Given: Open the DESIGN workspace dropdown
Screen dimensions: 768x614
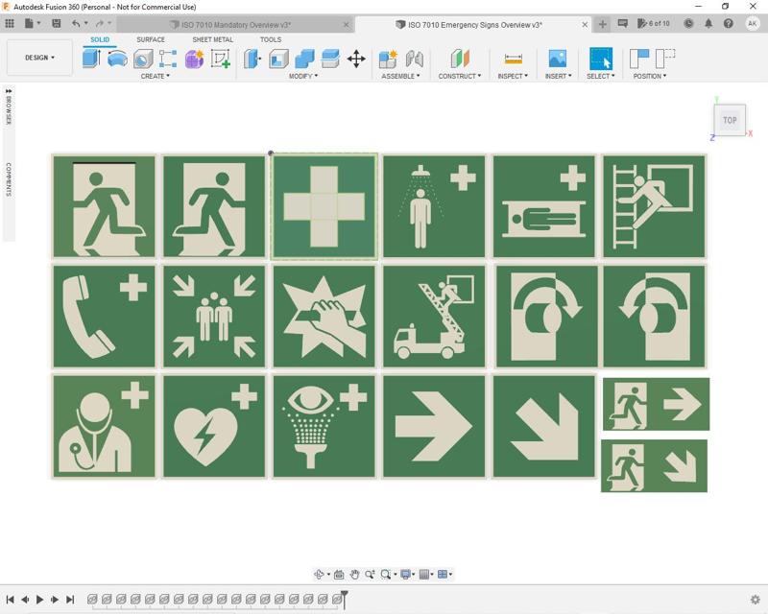Looking at the screenshot, I should pos(40,58).
